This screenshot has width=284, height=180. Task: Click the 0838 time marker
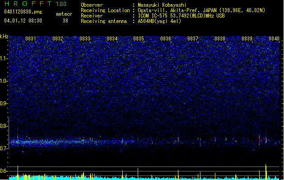pos(220,39)
